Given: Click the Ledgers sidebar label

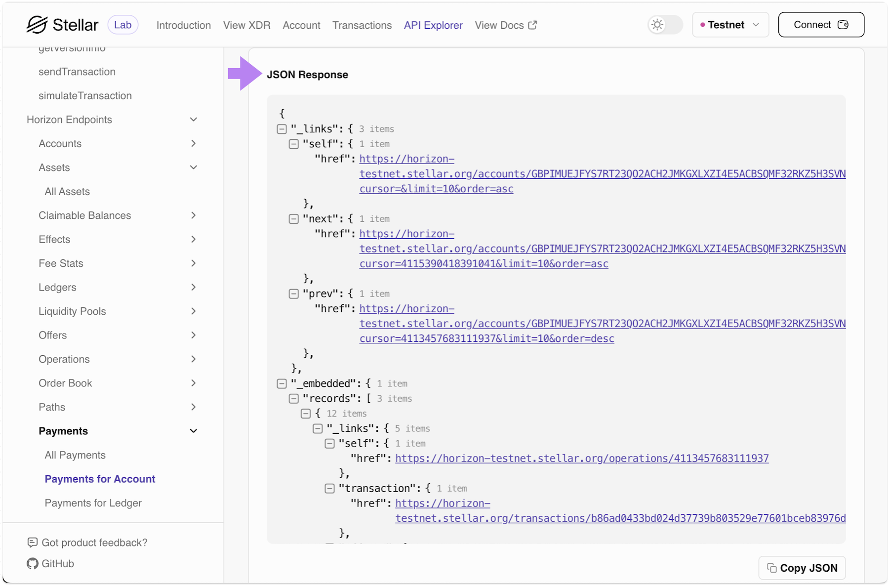Looking at the screenshot, I should (57, 287).
